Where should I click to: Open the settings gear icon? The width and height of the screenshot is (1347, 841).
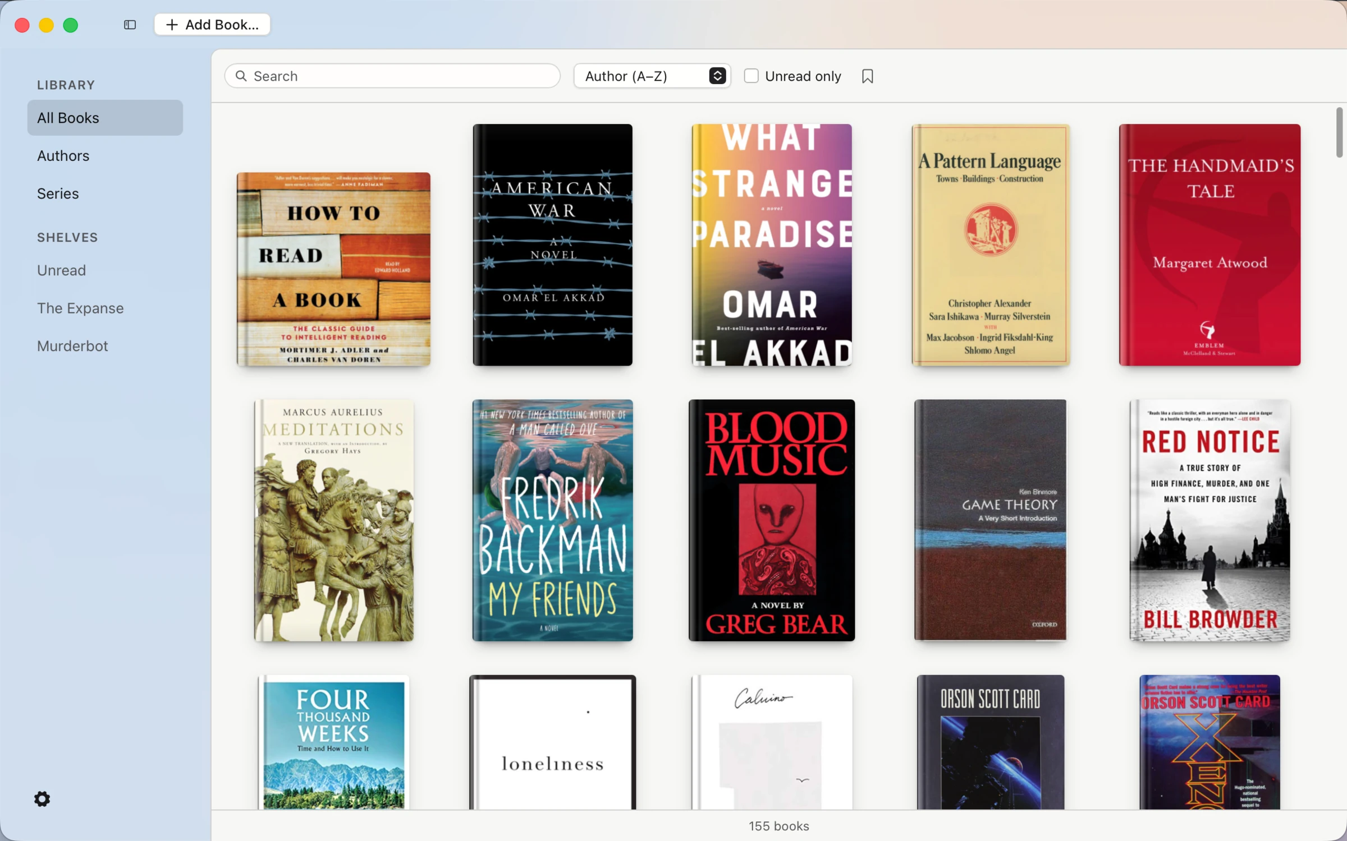42,798
